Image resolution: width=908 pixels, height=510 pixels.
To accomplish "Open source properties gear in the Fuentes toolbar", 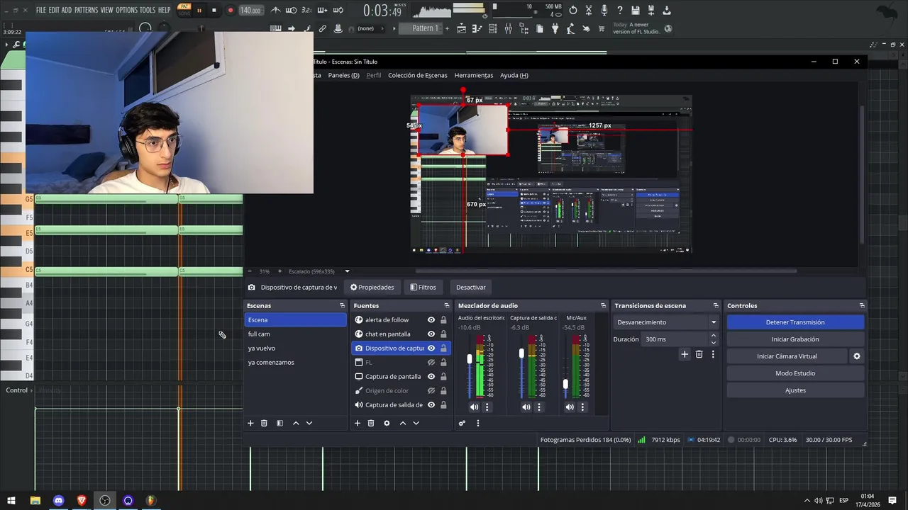I will click(x=387, y=423).
